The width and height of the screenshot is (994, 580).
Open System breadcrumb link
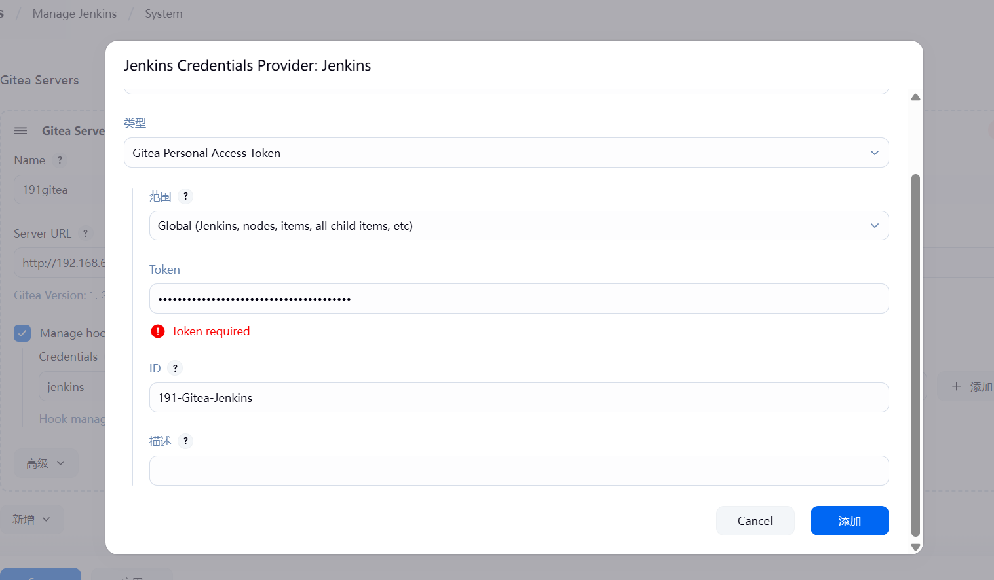pos(164,14)
